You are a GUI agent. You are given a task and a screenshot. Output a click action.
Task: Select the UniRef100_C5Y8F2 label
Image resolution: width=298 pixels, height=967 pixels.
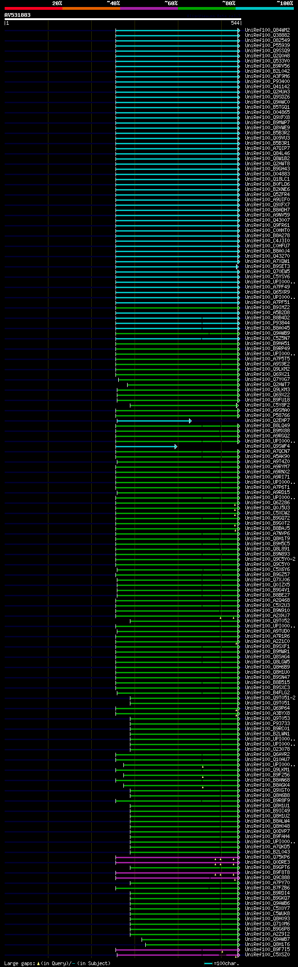pyautogui.click(x=267, y=405)
